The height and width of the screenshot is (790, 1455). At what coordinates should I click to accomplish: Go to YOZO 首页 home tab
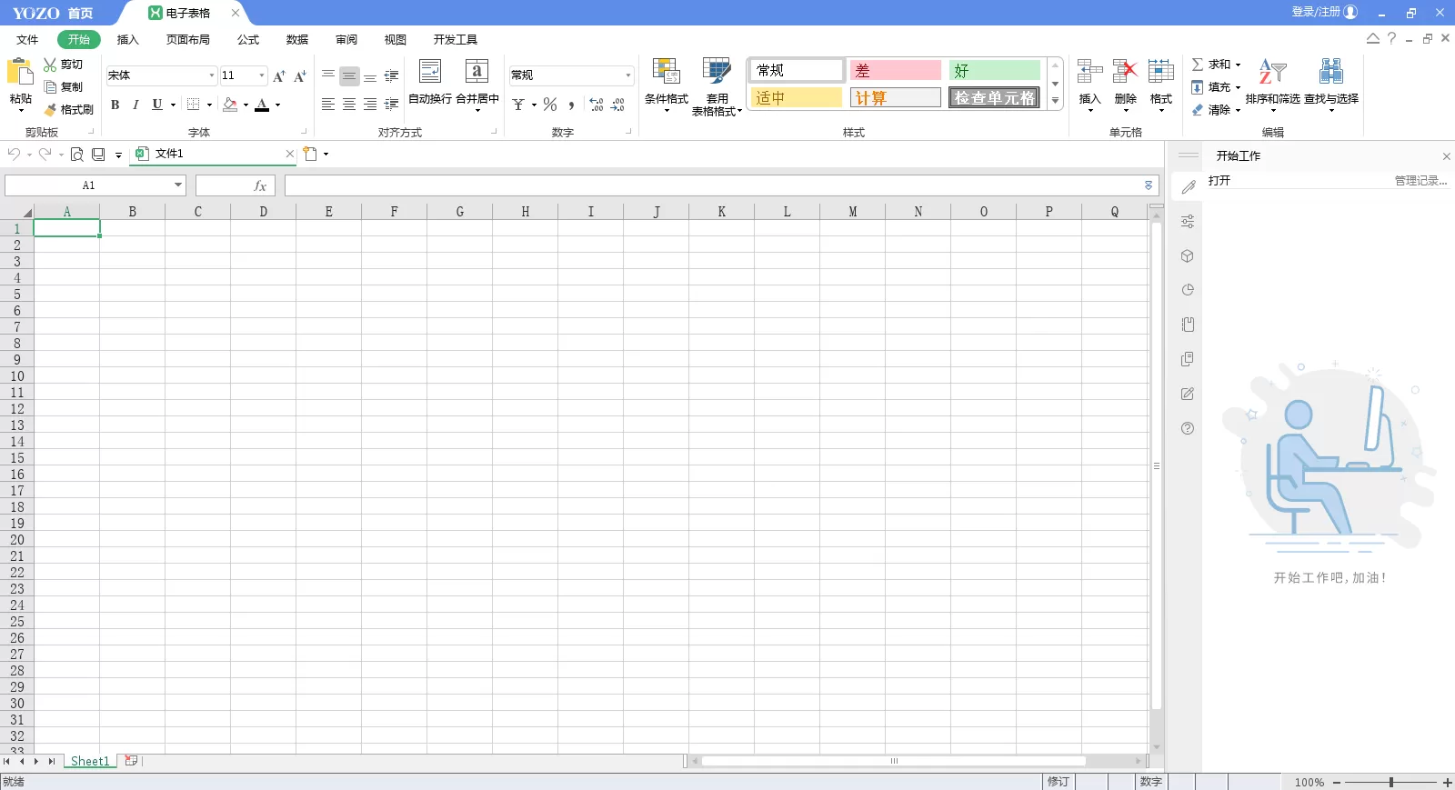click(x=53, y=13)
